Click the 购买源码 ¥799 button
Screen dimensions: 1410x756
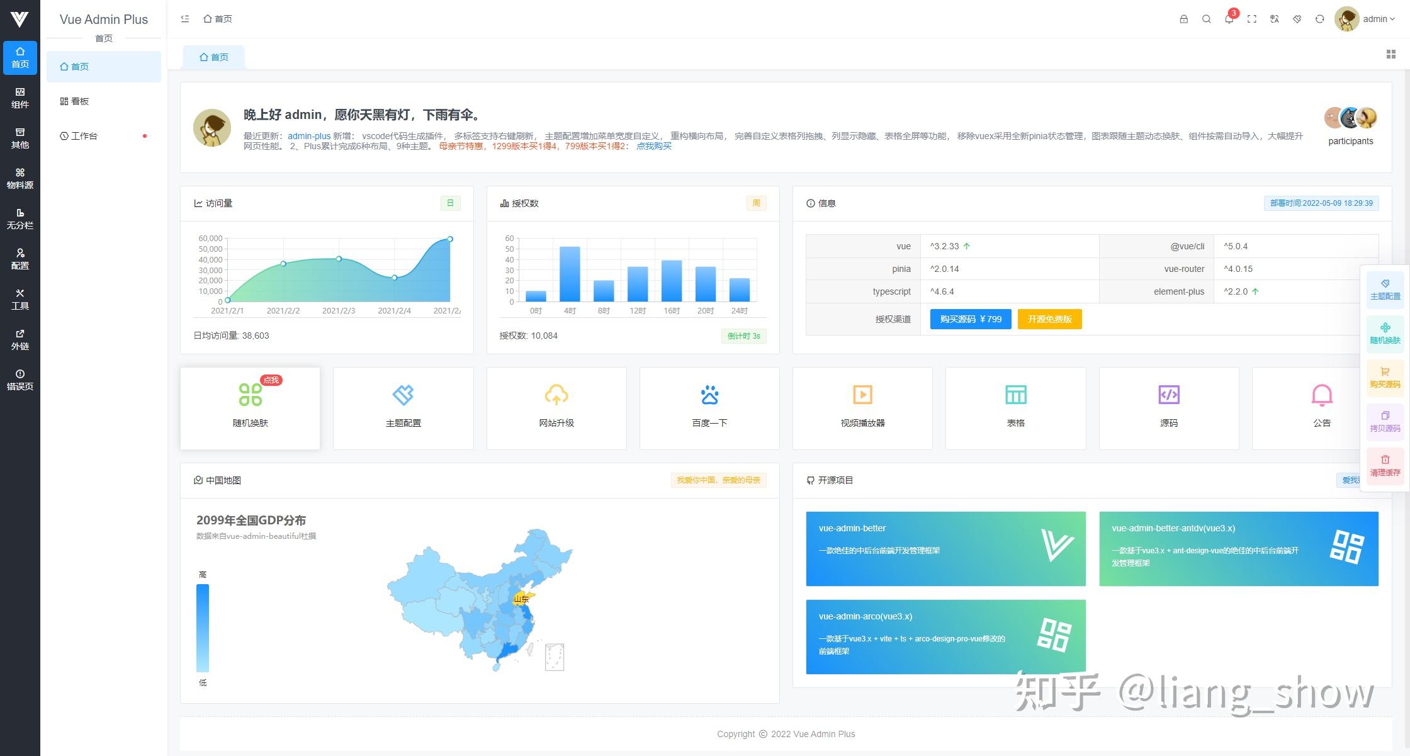tap(969, 319)
